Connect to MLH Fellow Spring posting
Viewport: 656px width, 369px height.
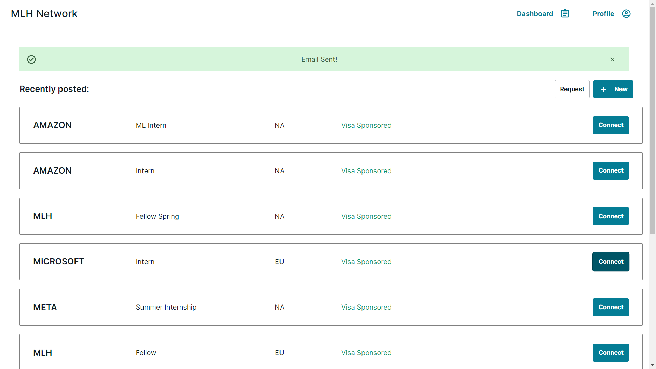click(x=611, y=216)
